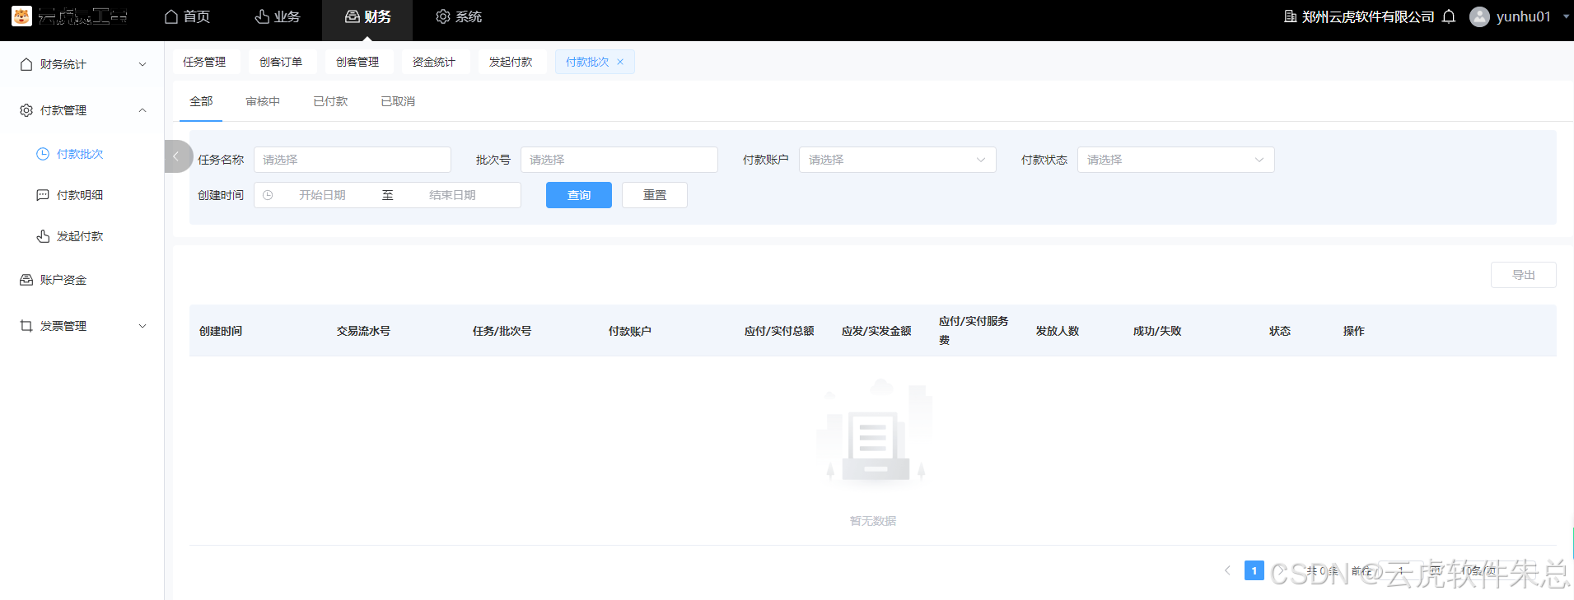Open the 付款状态 dropdown

pos(1175,160)
